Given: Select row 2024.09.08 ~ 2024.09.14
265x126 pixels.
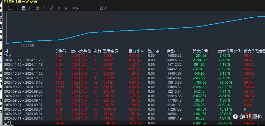Looking at the screenshot, I should coord(23,100).
